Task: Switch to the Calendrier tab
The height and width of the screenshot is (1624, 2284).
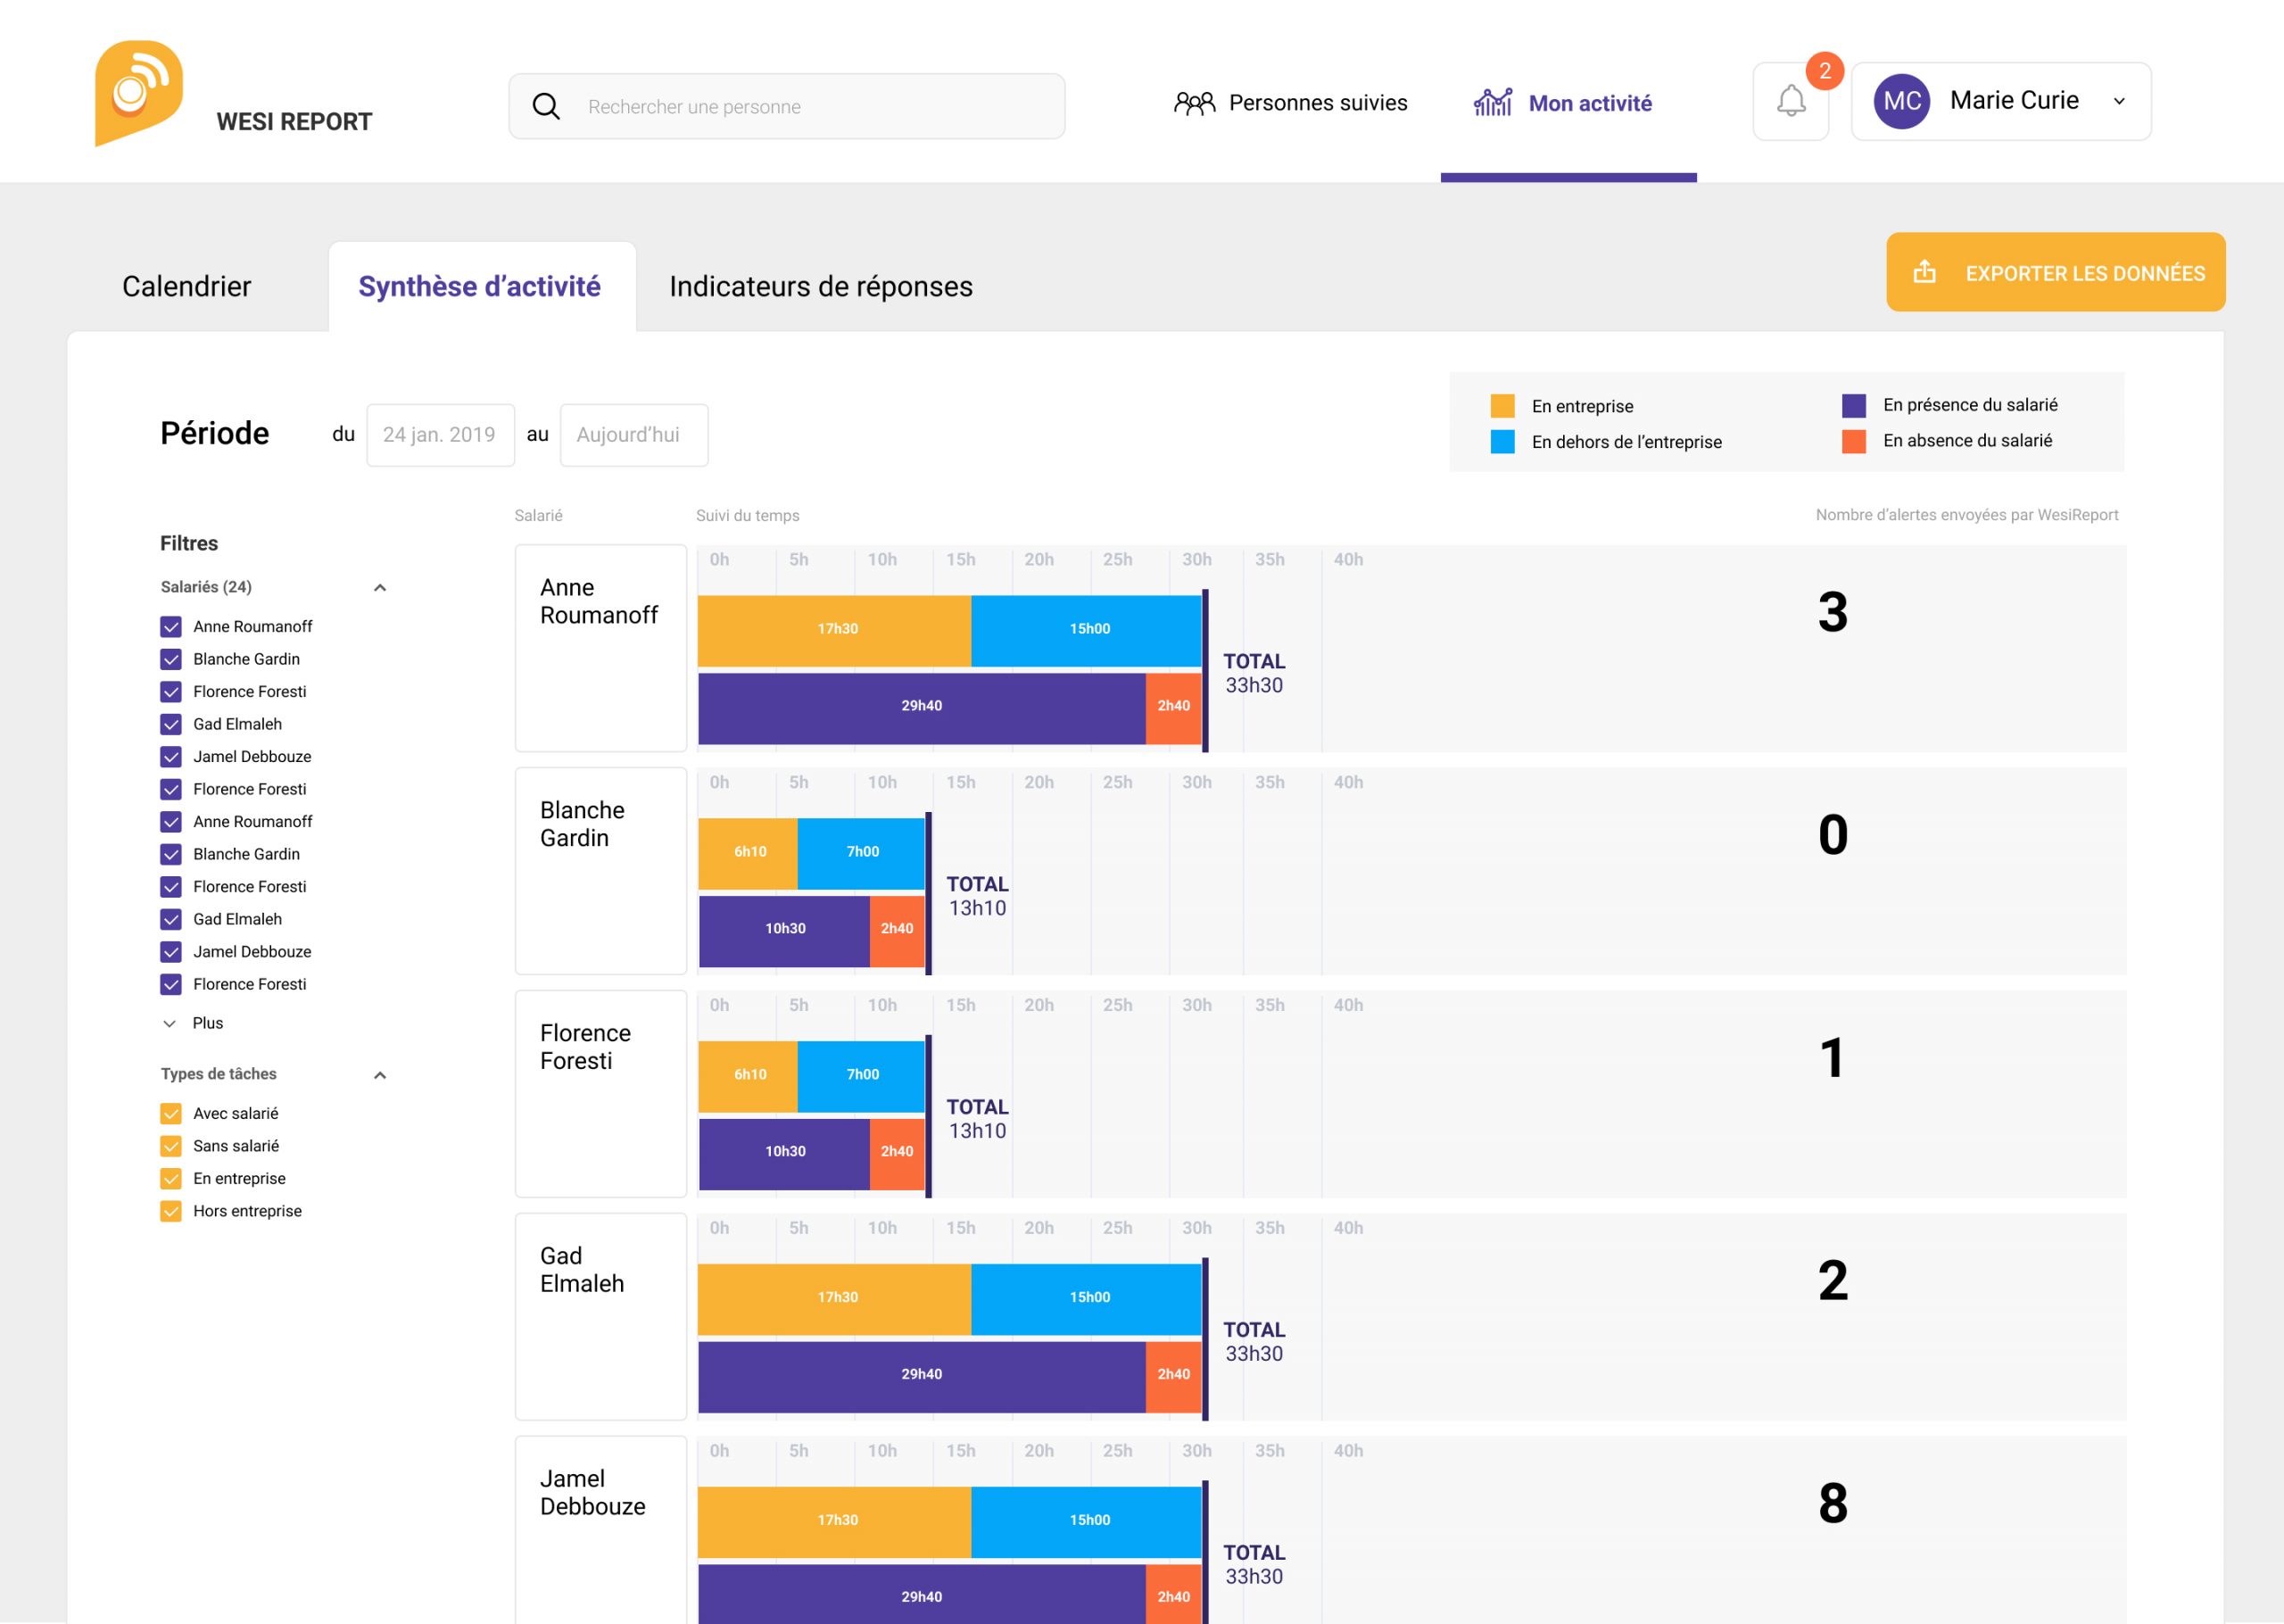Action: (x=187, y=286)
